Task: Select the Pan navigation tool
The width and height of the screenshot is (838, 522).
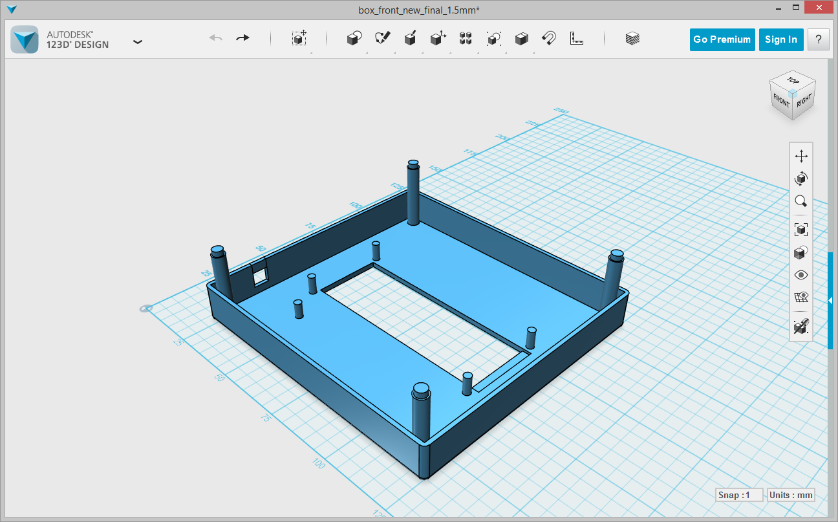Action: point(801,157)
